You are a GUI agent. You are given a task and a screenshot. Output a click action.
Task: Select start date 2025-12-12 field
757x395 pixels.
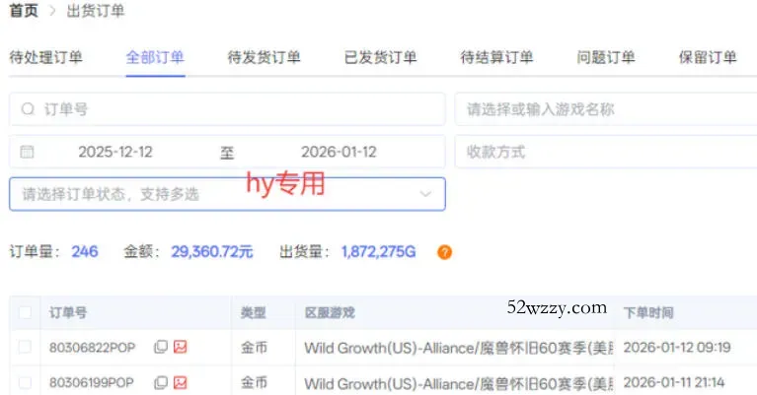115,152
